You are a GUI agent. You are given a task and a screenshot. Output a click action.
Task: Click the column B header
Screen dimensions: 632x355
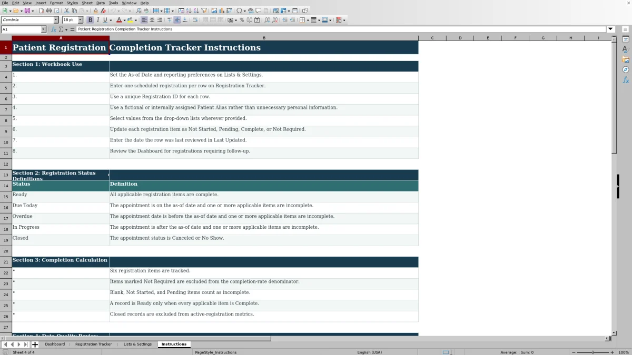click(264, 38)
